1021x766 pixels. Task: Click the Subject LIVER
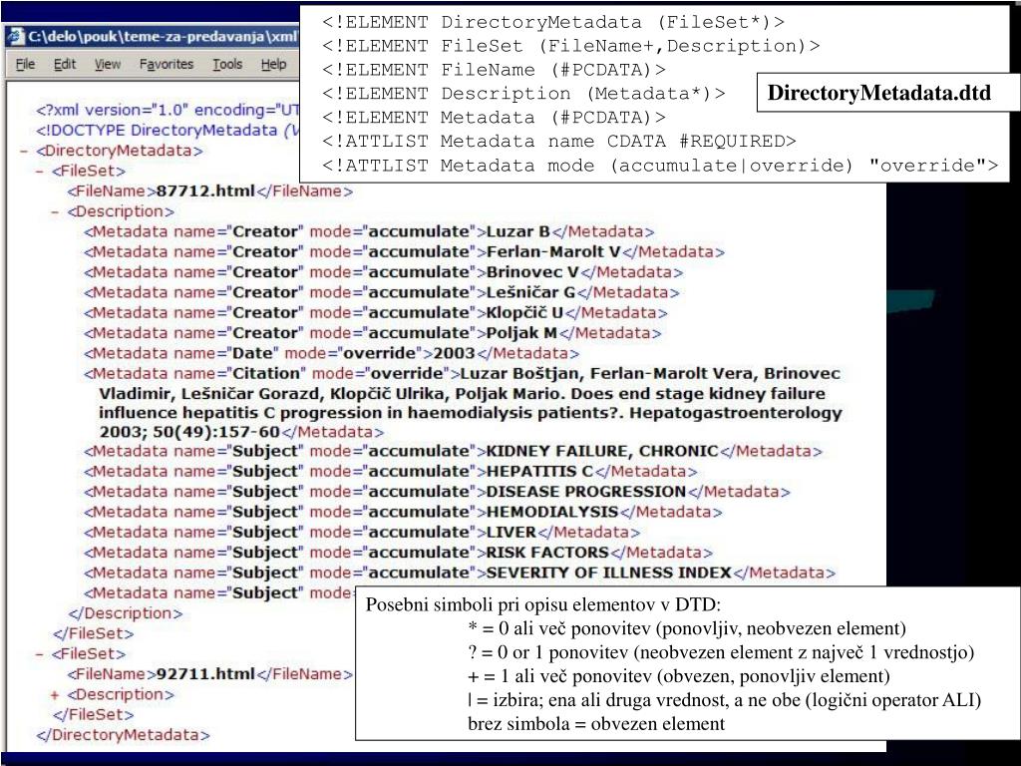511,532
